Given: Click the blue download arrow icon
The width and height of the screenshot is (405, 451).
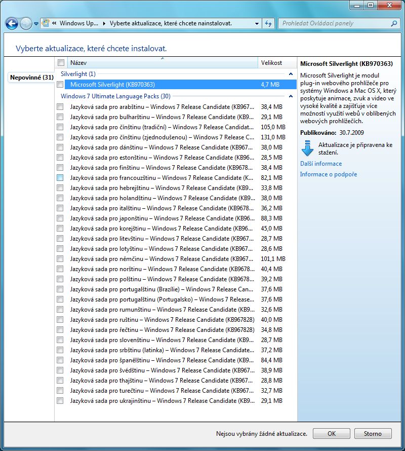Looking at the screenshot, I should (307, 148).
